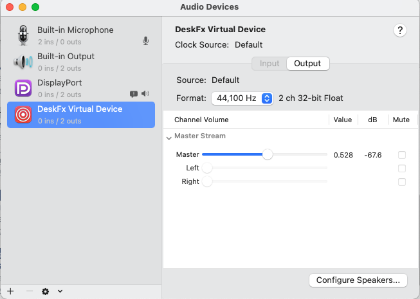Click the Right channel volume slider
The height and width of the screenshot is (299, 420).
264,181
